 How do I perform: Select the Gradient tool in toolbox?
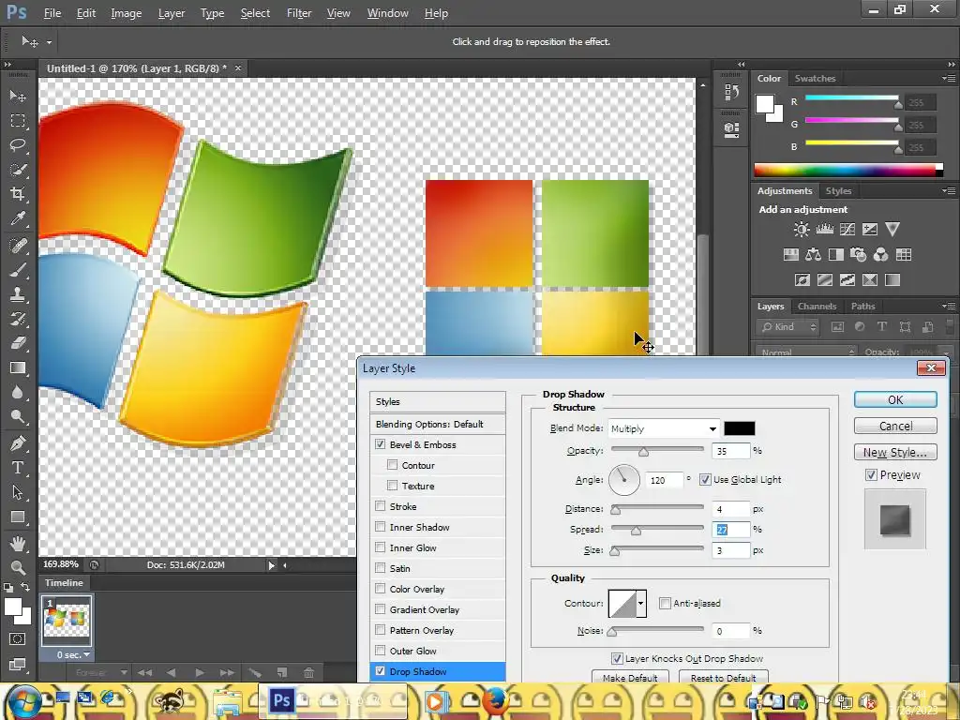coord(18,367)
